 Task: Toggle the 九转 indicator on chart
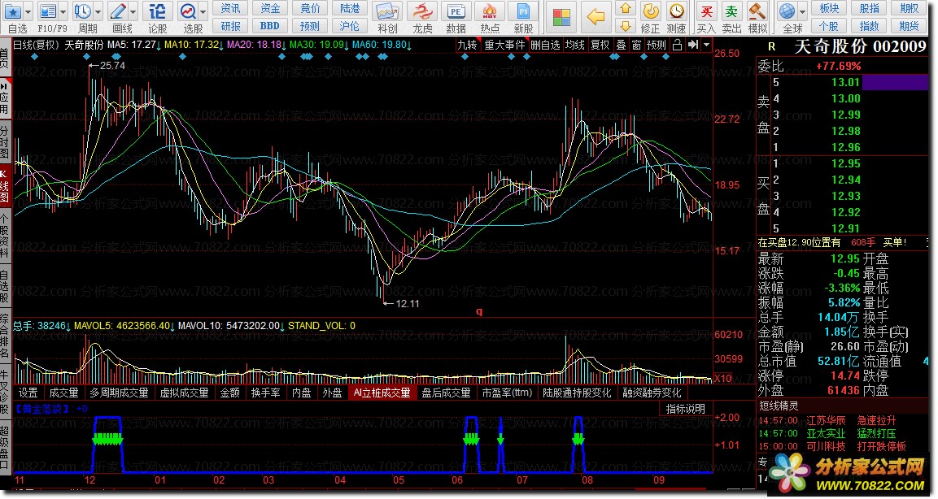click(467, 45)
